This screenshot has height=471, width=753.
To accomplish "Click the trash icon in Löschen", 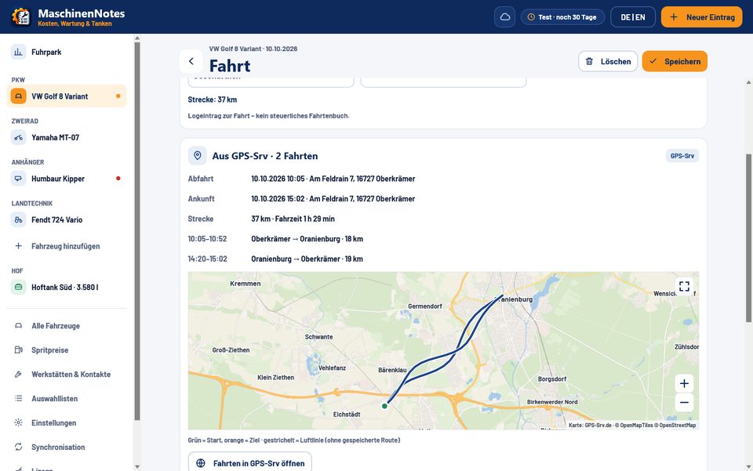I will [589, 61].
